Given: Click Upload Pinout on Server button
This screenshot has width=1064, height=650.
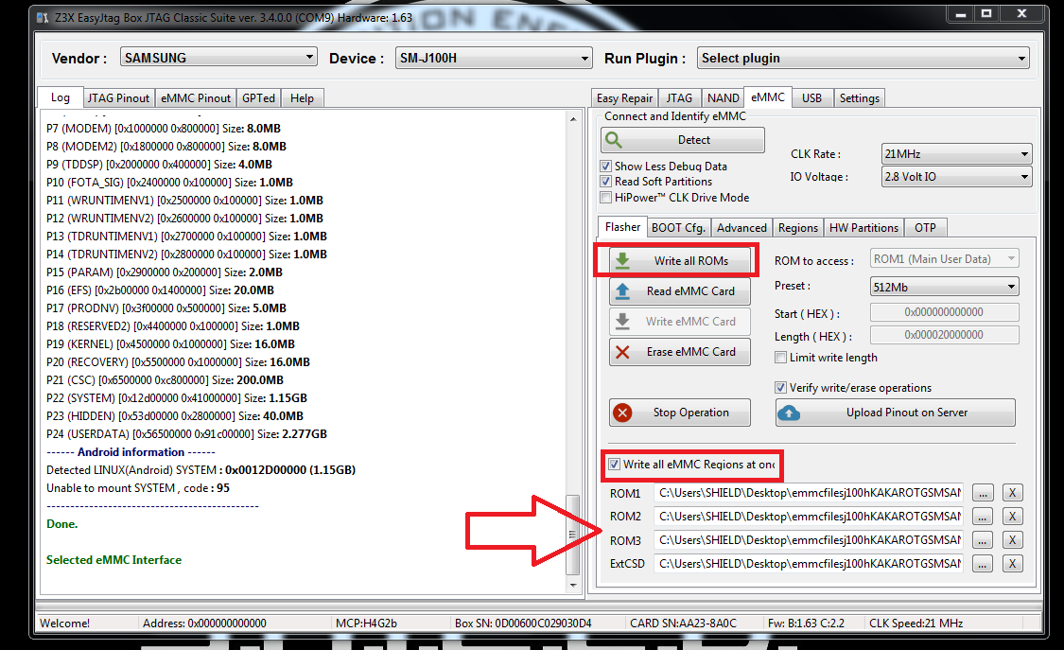Looking at the screenshot, I should click(x=896, y=413).
